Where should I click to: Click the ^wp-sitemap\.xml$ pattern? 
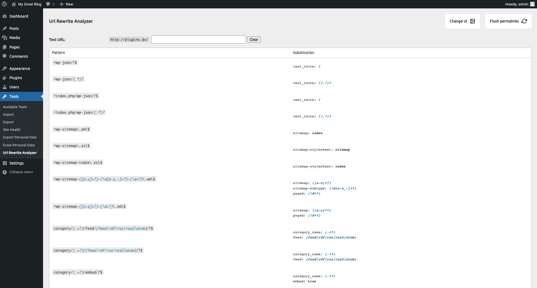click(71, 129)
